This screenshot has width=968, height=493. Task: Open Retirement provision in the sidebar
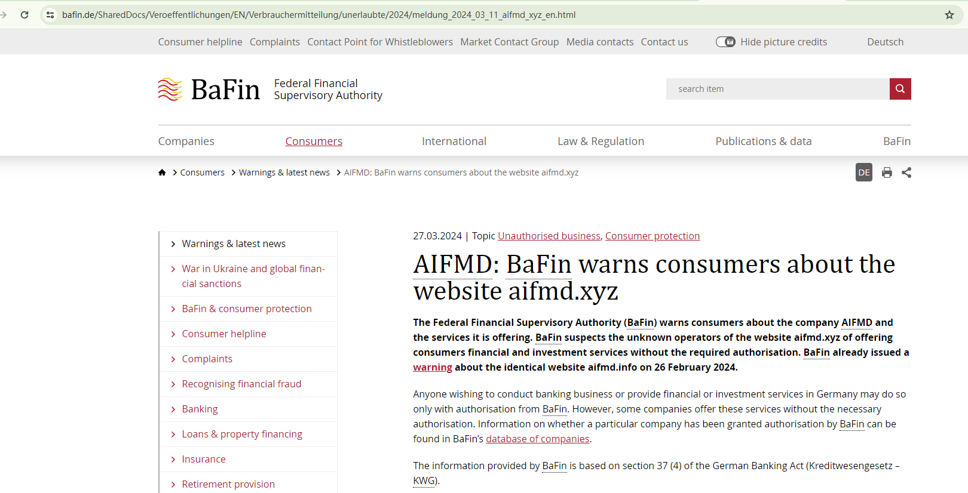click(x=228, y=484)
